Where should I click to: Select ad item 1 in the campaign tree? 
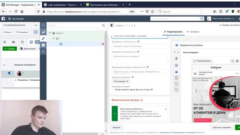pos(76,44)
